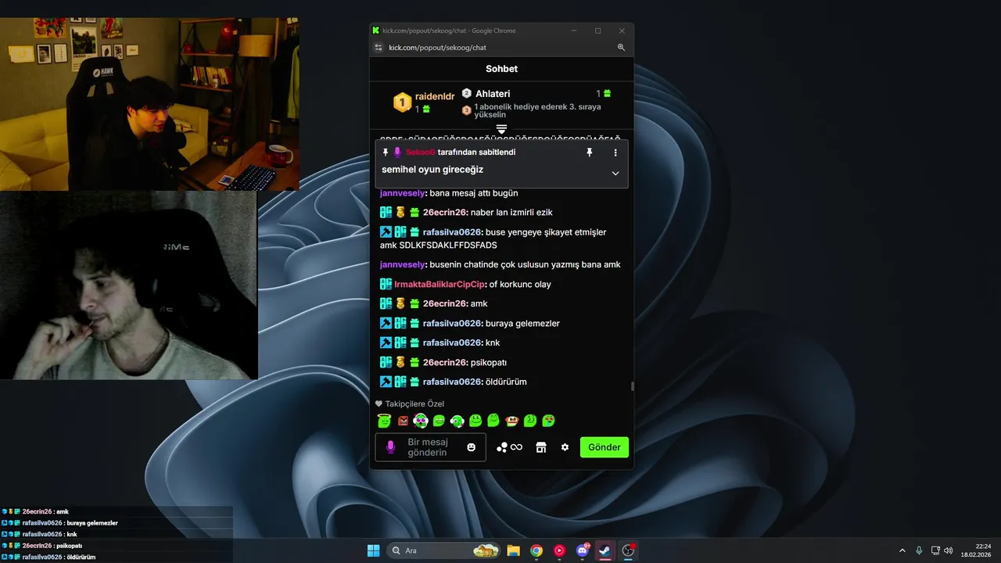Open username 26ecrin26 saying psikopatı
The image size is (1001, 563).
[x=445, y=362]
